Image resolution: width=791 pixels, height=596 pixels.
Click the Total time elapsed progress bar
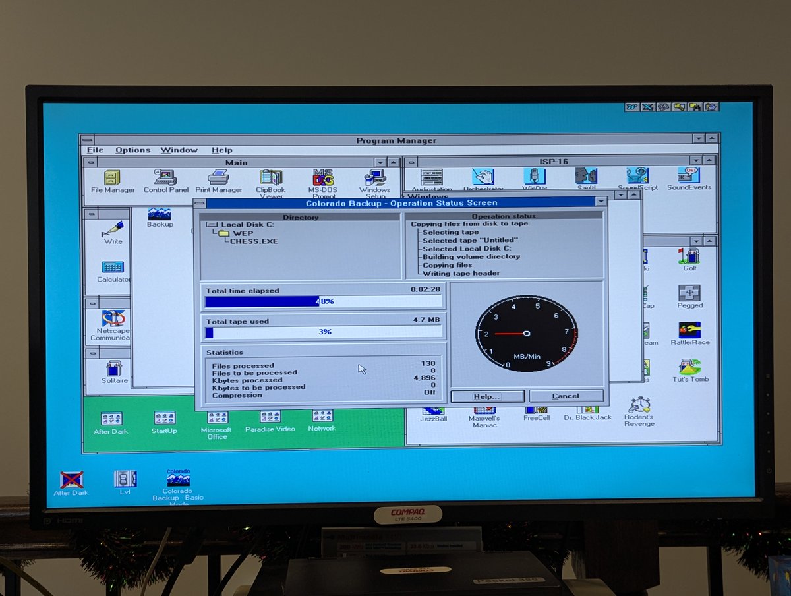pos(323,301)
